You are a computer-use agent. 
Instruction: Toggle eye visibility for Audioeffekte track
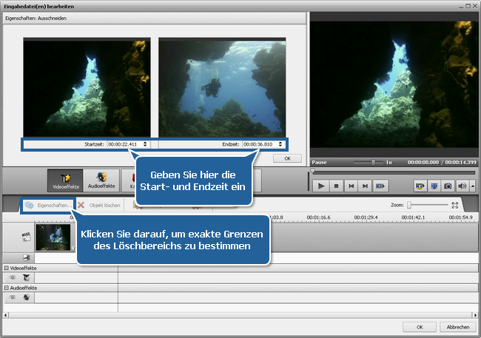[x=12, y=297]
